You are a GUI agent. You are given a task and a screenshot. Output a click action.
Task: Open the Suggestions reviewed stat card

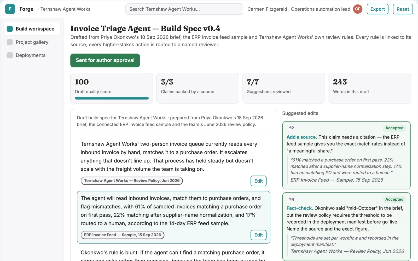click(x=284, y=88)
